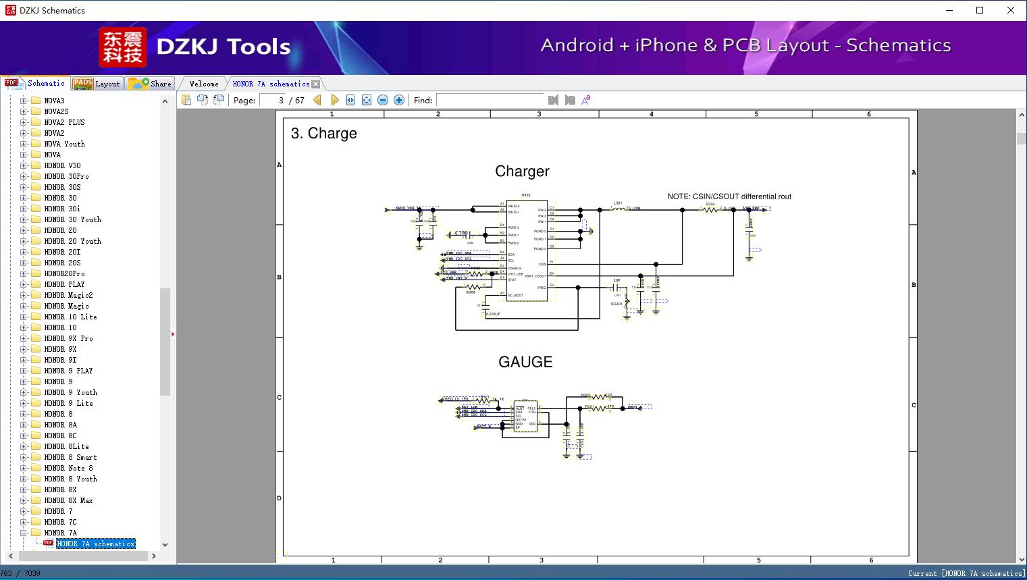Select the HONOR 10 Lite tree item
This screenshot has height=580, width=1027.
tap(70, 317)
